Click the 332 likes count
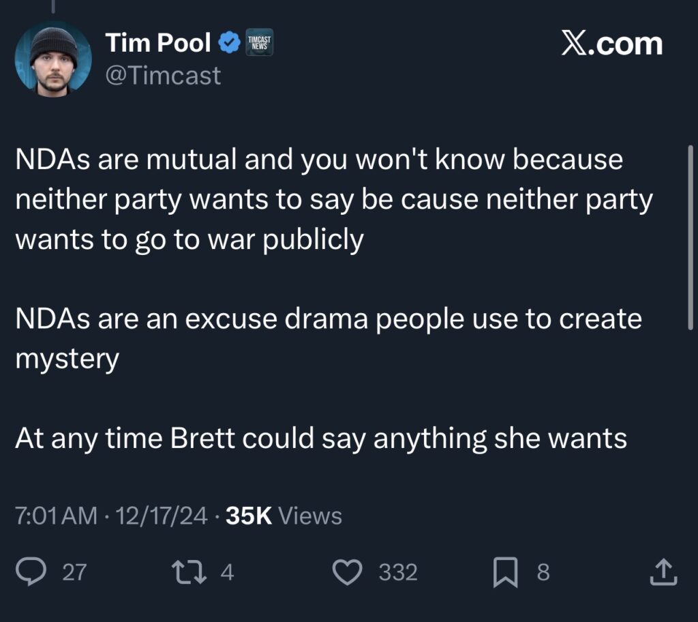This screenshot has height=622, width=698. pyautogui.click(x=397, y=572)
